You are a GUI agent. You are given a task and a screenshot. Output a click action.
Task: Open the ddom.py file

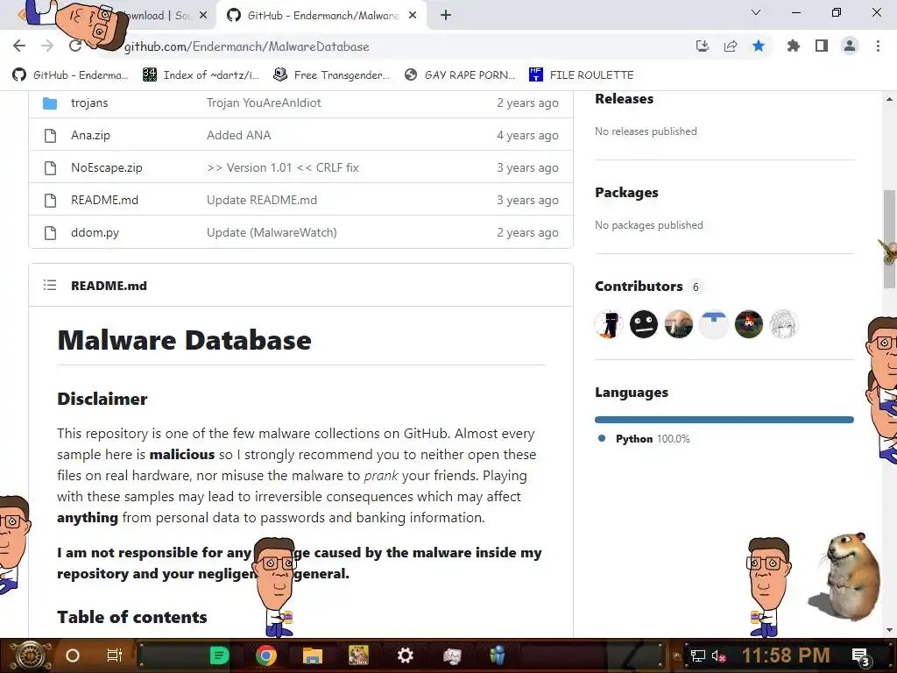(95, 233)
